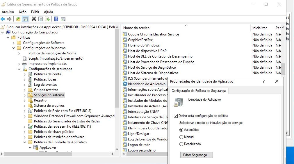
Task: Click the Editar Segurança button
Action: click(x=196, y=155)
